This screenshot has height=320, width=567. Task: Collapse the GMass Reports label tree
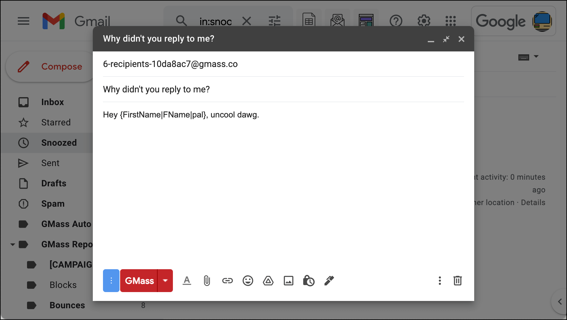click(x=13, y=244)
